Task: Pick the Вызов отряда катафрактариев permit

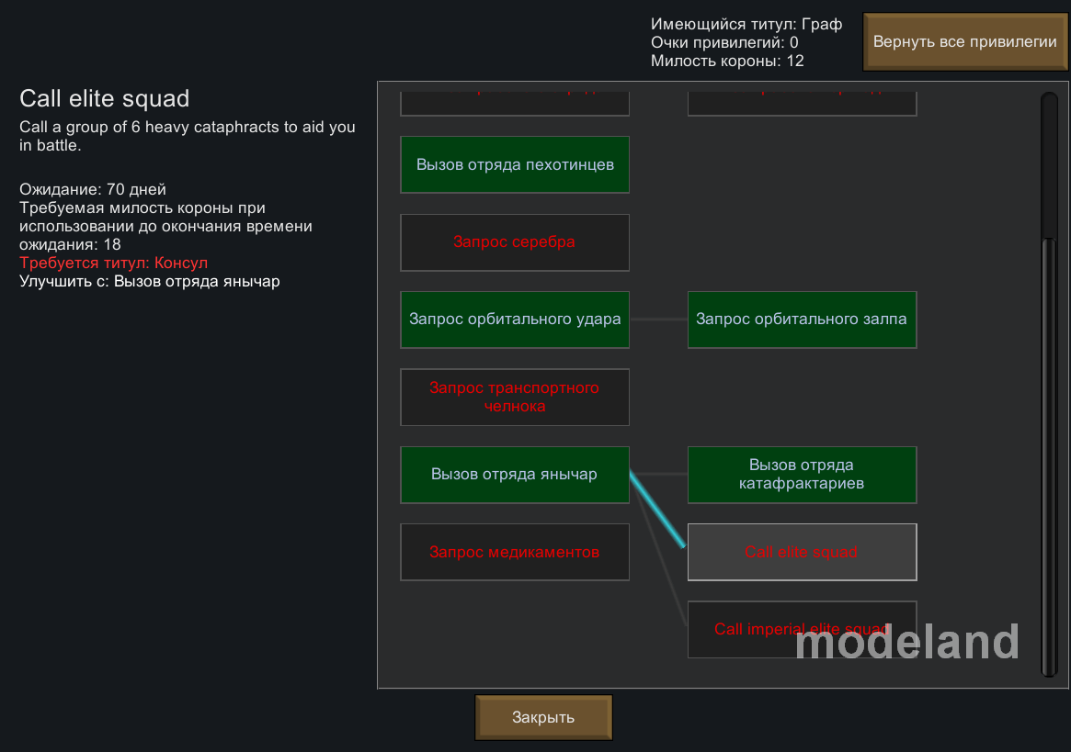Action: [802, 475]
